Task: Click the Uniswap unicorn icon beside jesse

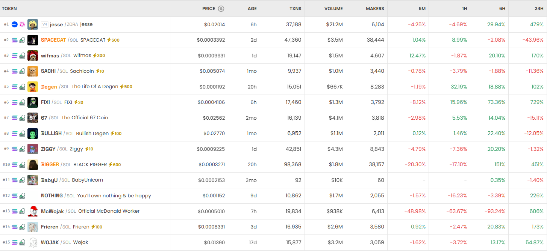Action: coord(22,24)
